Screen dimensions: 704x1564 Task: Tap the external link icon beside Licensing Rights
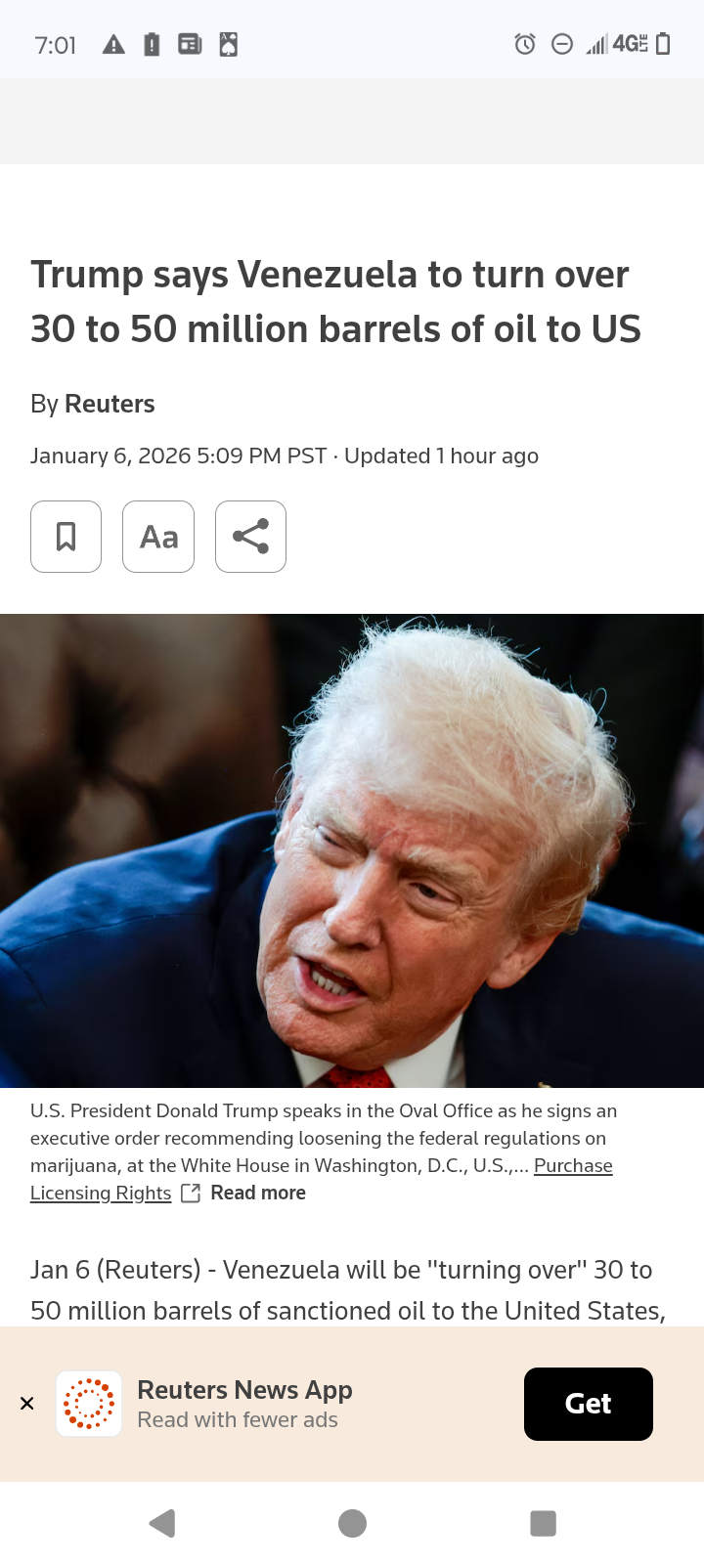coord(192,1194)
